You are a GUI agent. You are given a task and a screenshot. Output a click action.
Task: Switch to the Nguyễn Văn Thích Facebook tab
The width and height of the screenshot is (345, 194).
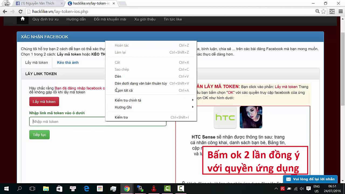[37, 4]
